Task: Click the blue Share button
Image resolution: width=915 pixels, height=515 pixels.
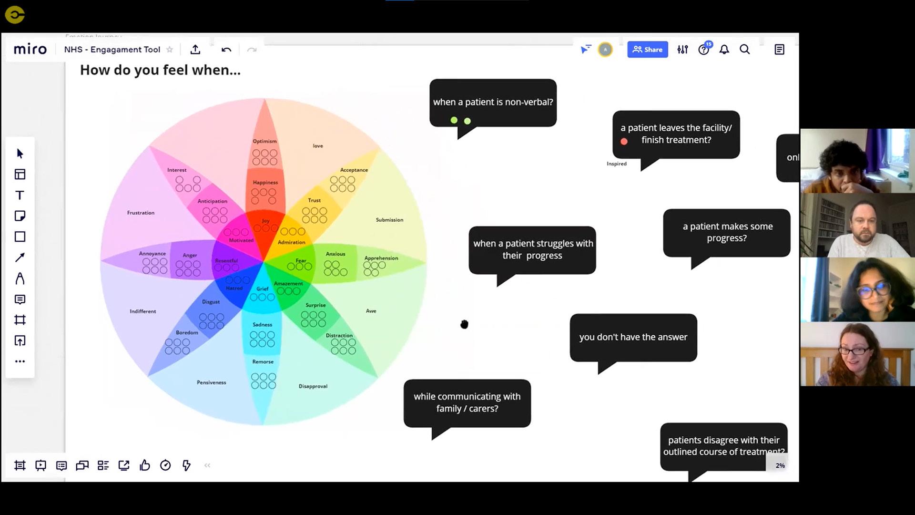Action: (x=647, y=50)
